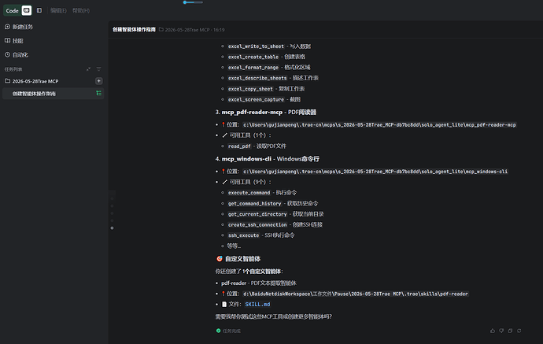The height and width of the screenshot is (344, 543).
Task: Click read_pdf tool name
Action: (239, 146)
